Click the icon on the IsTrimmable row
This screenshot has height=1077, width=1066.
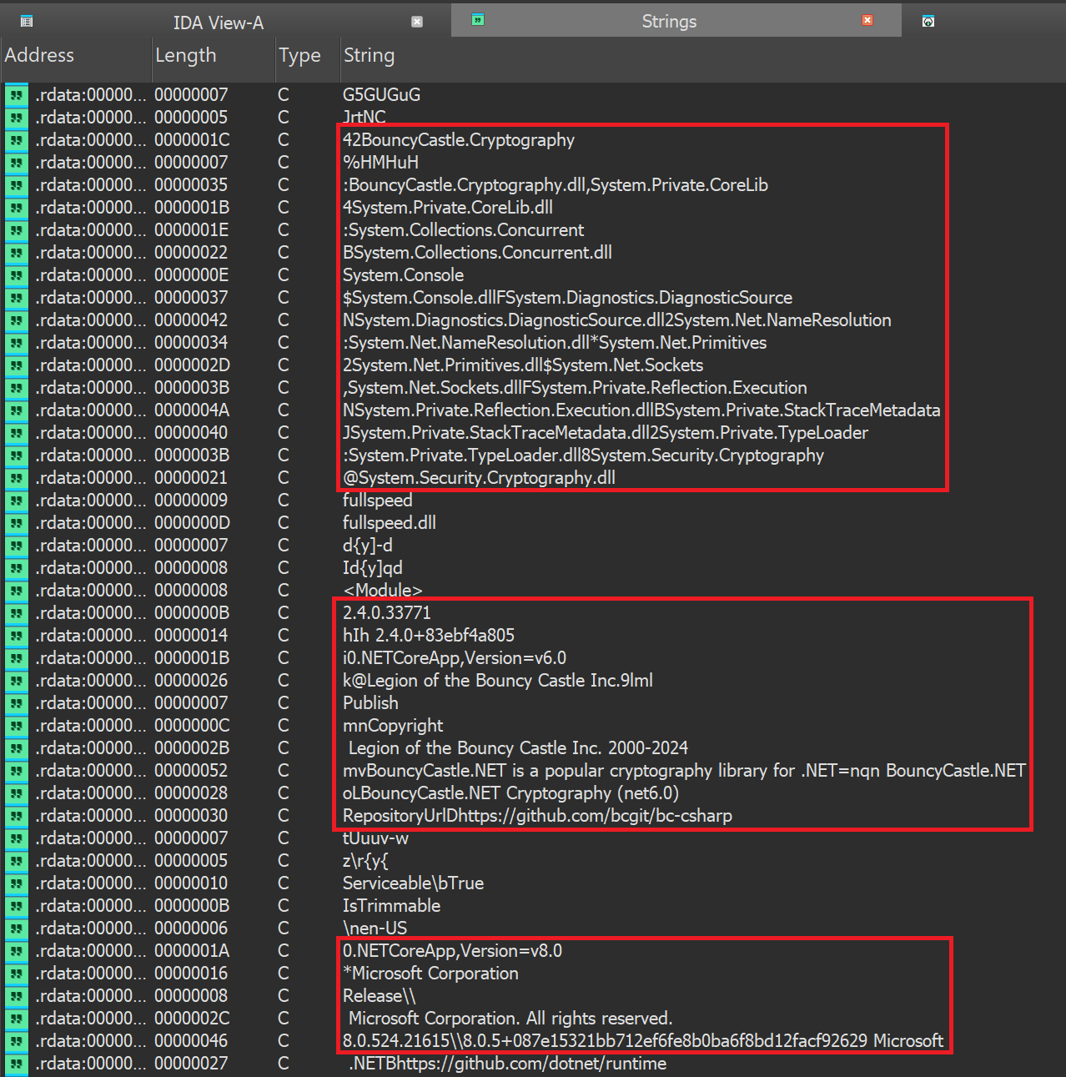pyautogui.click(x=16, y=906)
